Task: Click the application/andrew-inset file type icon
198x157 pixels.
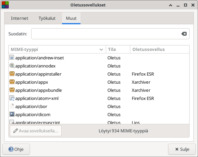Action: pos(12,58)
